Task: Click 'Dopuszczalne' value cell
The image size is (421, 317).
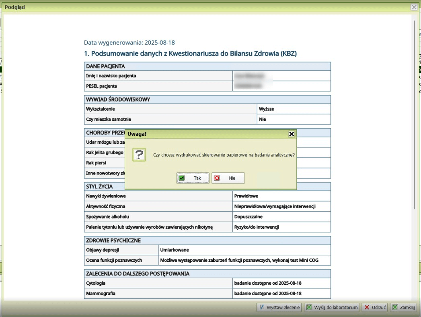Action: pos(281,217)
